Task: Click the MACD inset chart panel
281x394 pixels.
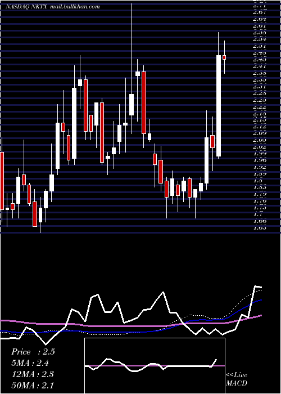Action: click(x=155, y=366)
